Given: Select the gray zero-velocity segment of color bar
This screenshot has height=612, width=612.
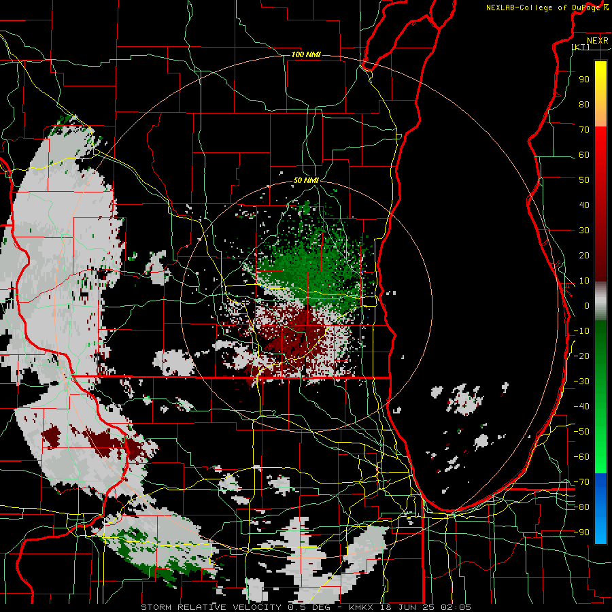Looking at the screenshot, I should [x=600, y=303].
